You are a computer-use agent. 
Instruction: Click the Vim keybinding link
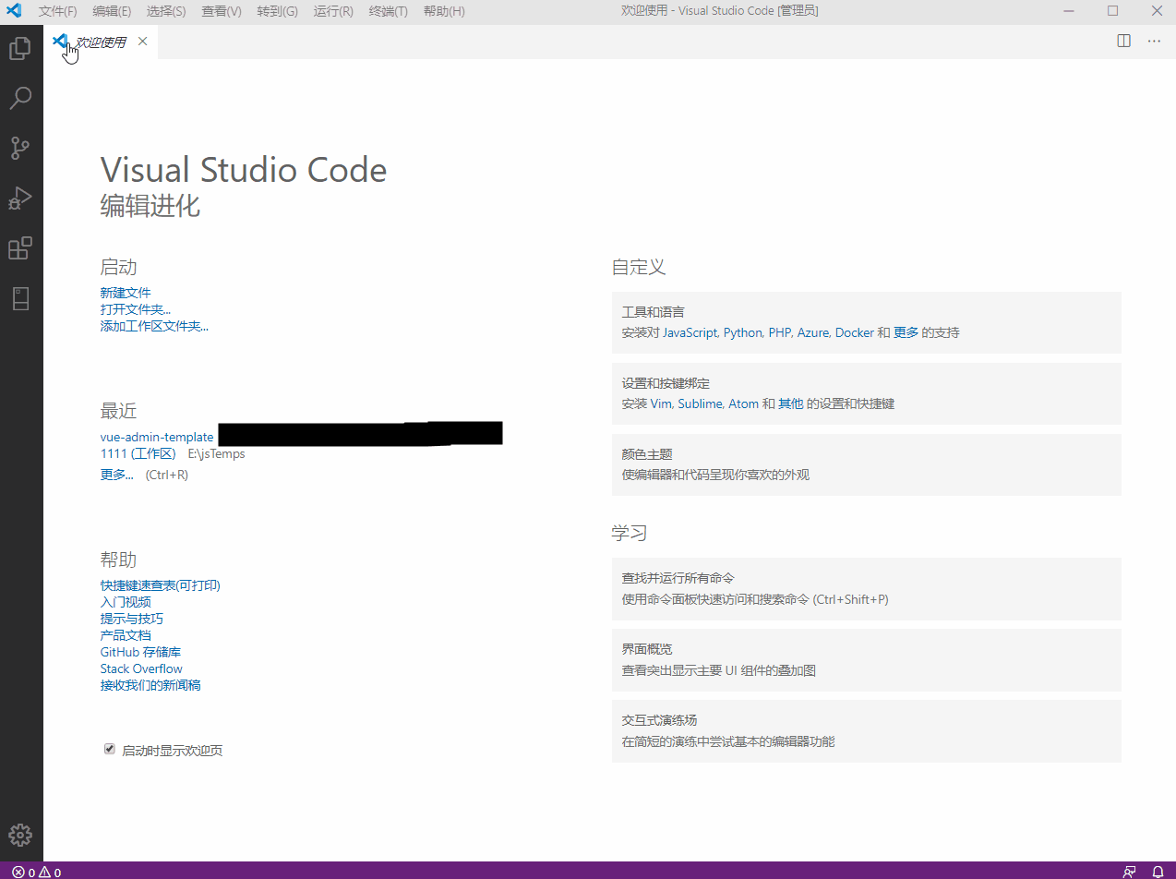click(x=661, y=403)
